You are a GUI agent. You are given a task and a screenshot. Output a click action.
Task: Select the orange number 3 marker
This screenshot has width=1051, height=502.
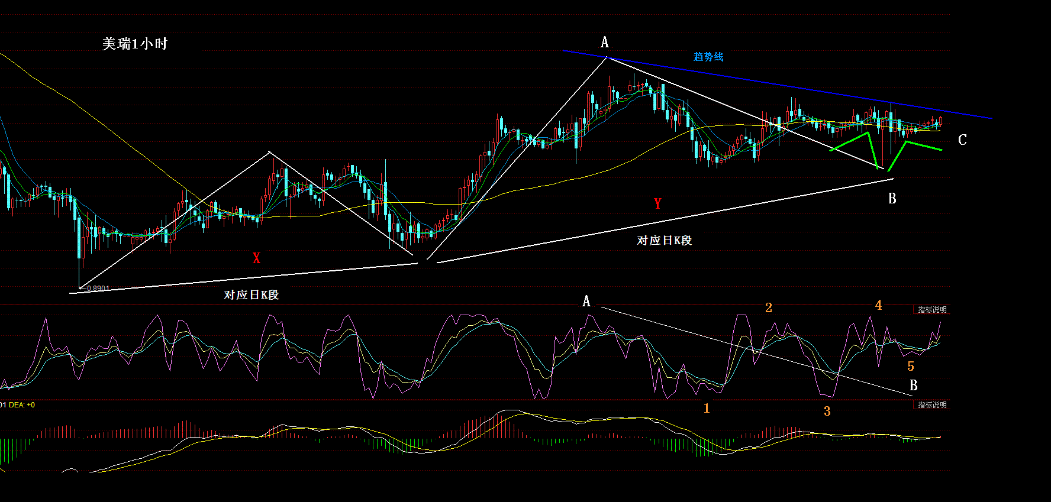click(827, 411)
